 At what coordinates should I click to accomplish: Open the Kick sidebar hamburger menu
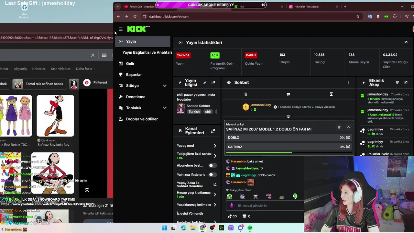pyautogui.click(x=121, y=29)
